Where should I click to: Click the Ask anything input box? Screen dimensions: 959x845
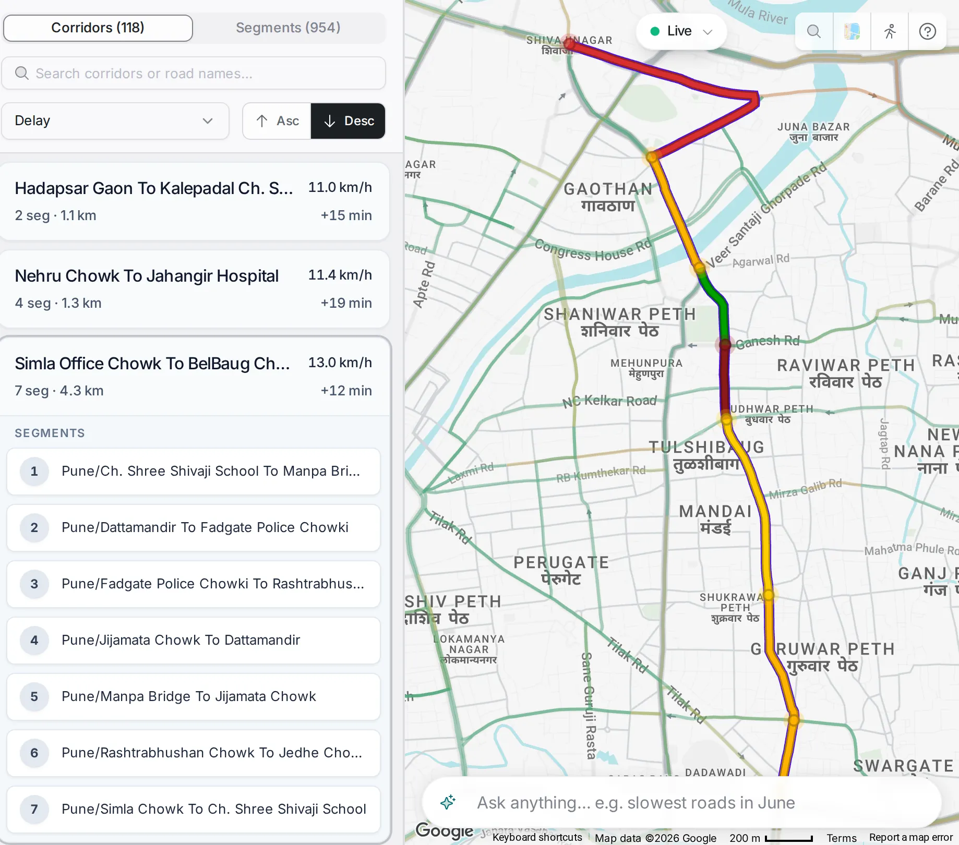pyautogui.click(x=682, y=802)
